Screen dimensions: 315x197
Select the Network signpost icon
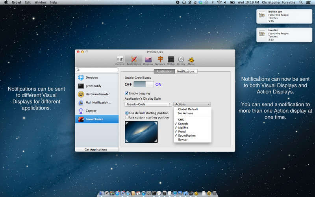[160, 59]
